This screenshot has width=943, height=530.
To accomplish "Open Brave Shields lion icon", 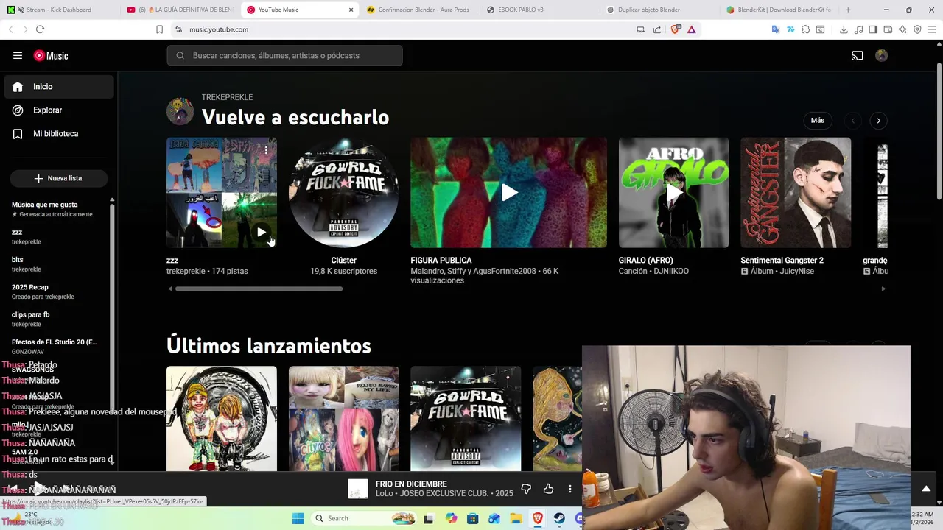I will coord(676,29).
